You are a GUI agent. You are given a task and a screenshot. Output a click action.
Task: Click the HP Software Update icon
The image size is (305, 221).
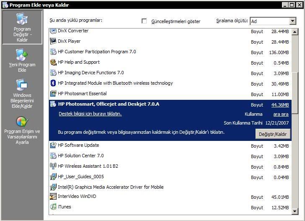click(x=53, y=145)
